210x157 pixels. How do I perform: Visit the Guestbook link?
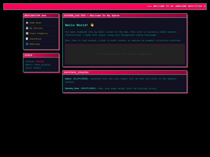pyautogui.click(x=35, y=39)
